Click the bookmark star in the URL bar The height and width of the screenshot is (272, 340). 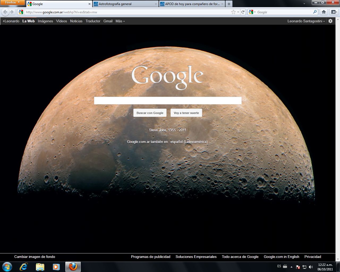tap(233, 12)
